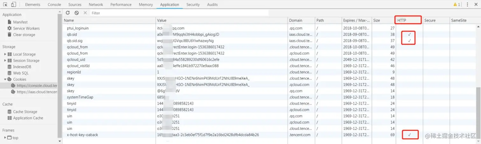Select the ptui_loginuin cookie row
481x144 pixels.
click(x=269, y=28)
